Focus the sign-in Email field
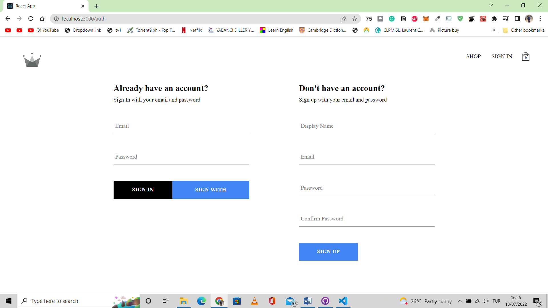Screen dimensions: 548x308 181,126
